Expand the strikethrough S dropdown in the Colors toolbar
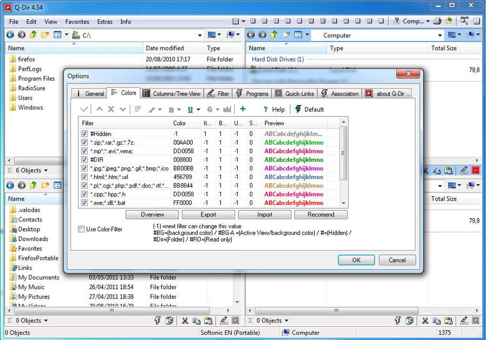 pyautogui.click(x=217, y=109)
